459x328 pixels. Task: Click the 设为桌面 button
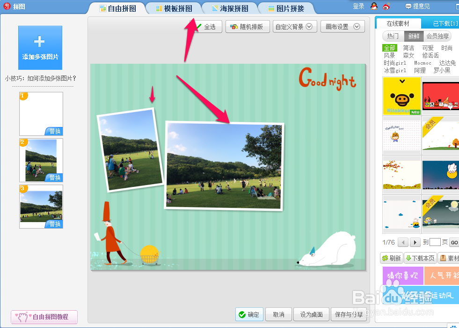pos(312,314)
